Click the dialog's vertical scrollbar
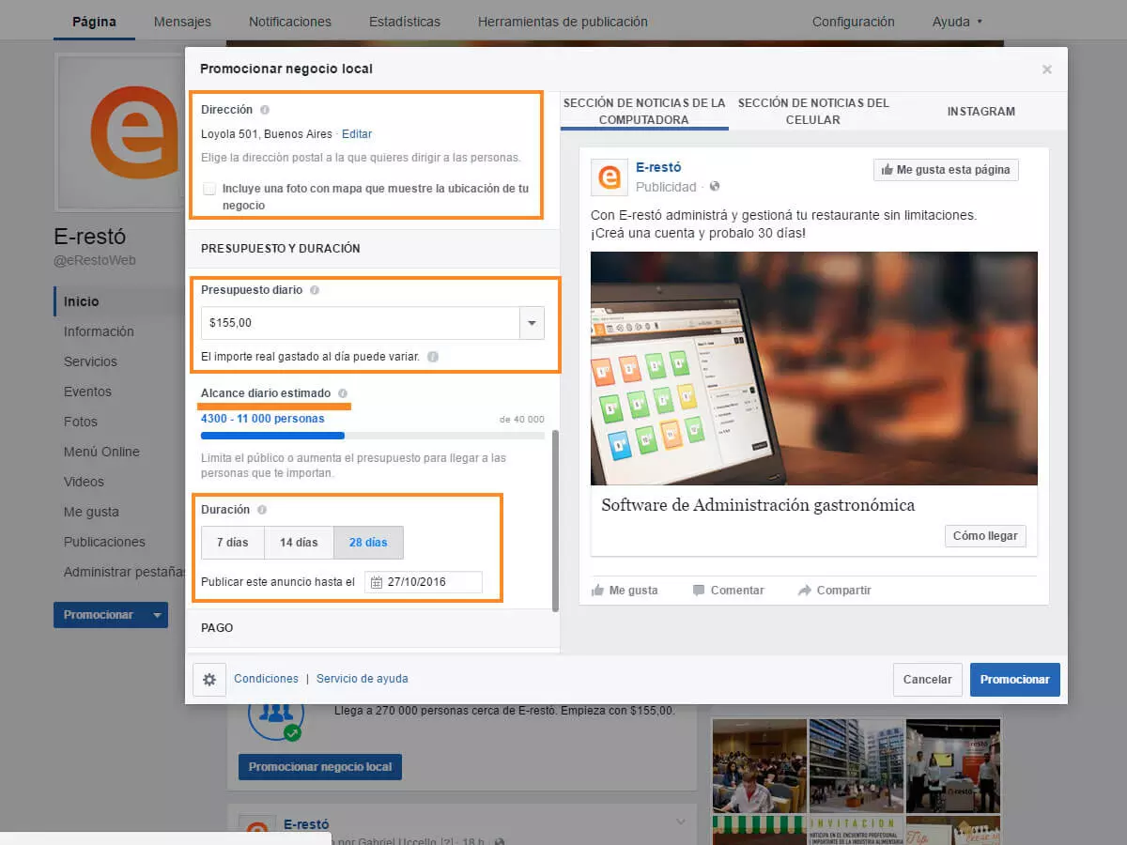1127x845 pixels. tap(555, 521)
